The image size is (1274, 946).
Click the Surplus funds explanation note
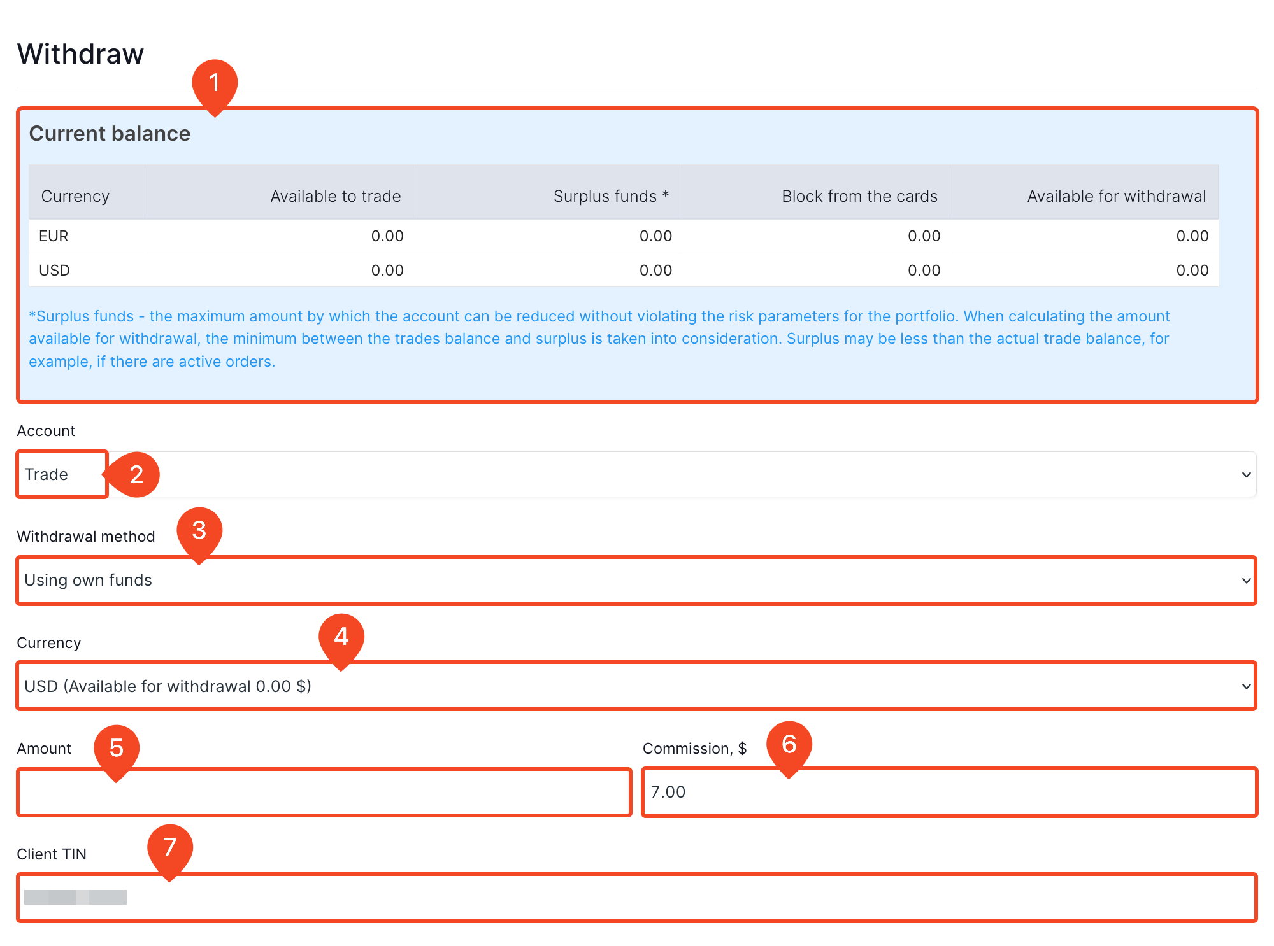pos(599,339)
